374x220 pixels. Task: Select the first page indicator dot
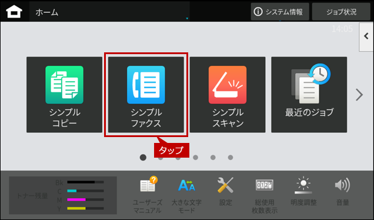(143, 158)
